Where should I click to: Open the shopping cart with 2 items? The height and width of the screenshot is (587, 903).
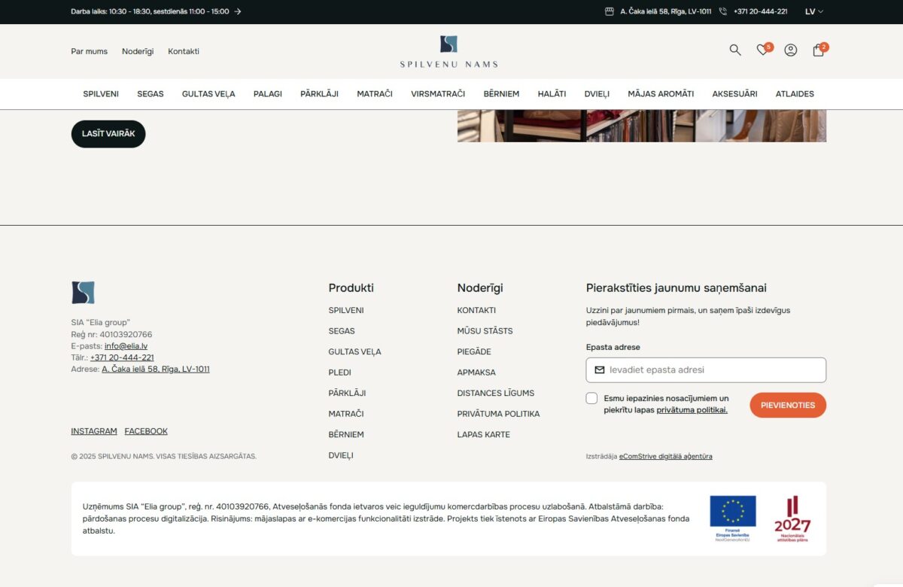point(818,50)
